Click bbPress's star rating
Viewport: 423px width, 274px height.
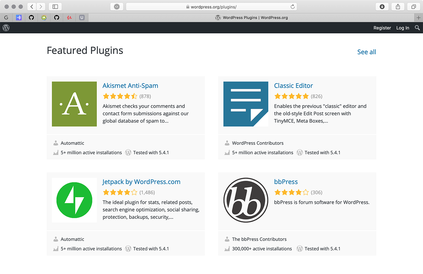(x=291, y=192)
